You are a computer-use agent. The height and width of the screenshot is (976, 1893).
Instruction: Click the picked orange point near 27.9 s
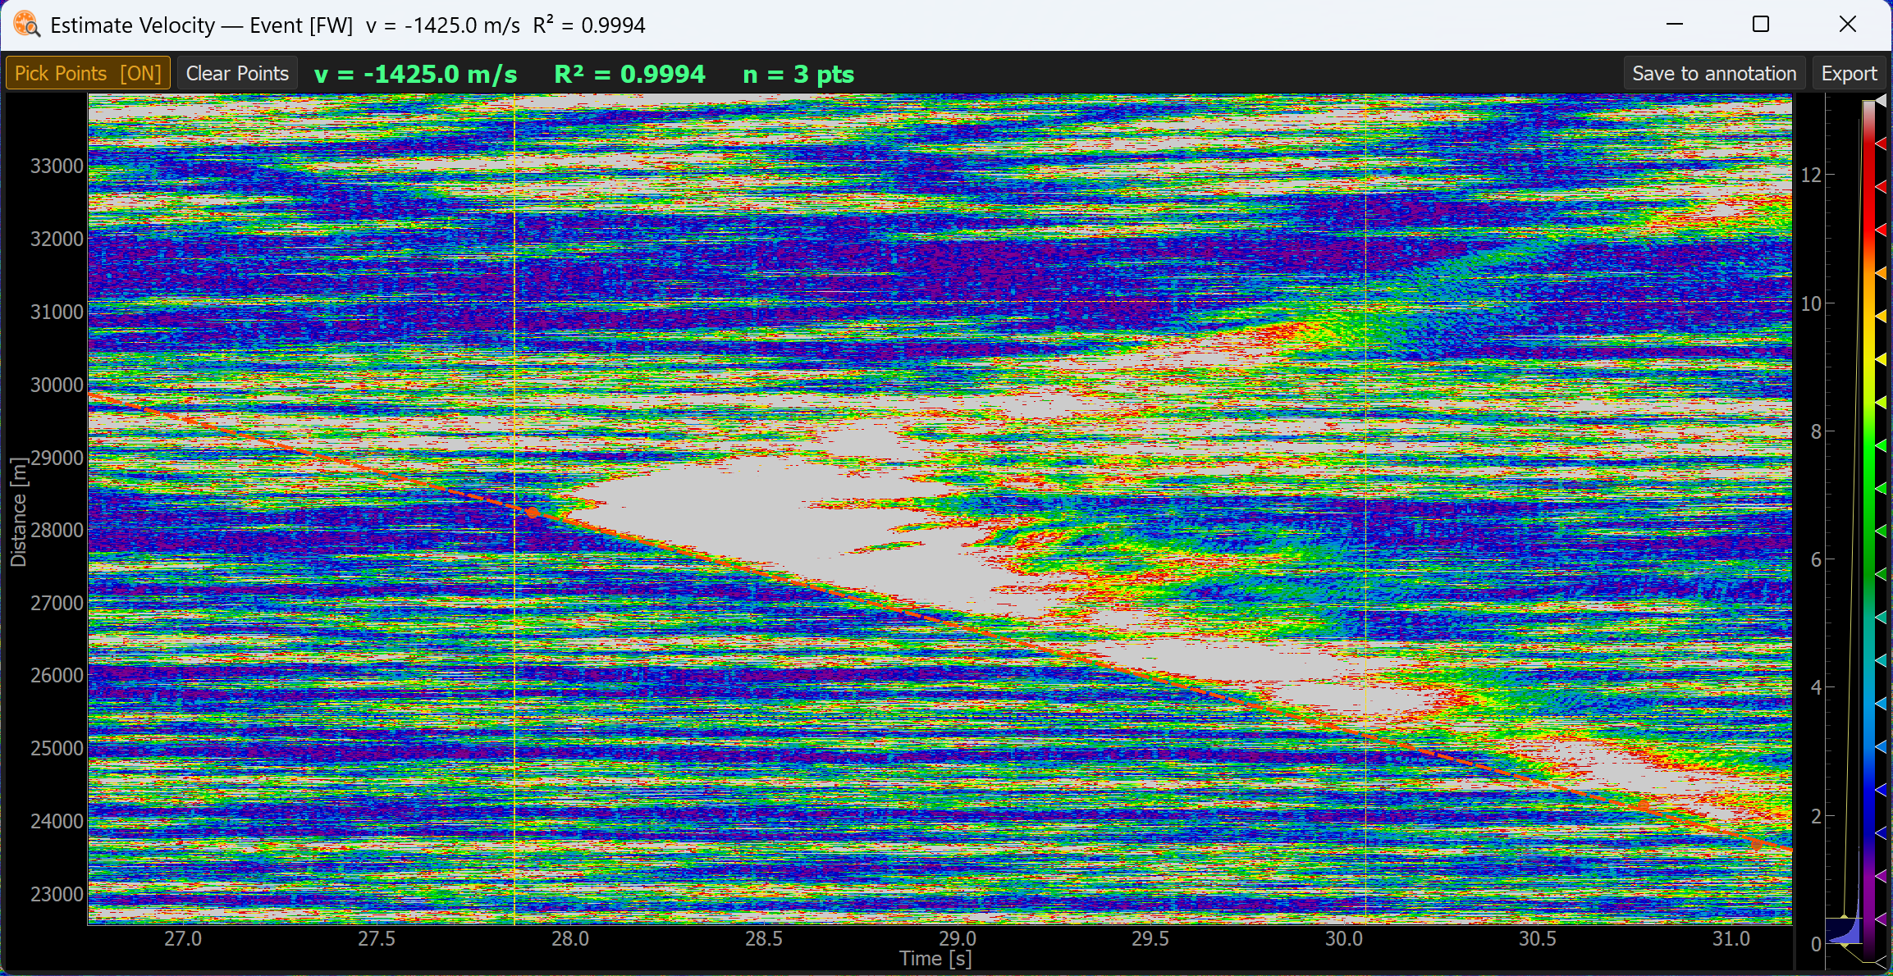(x=532, y=513)
